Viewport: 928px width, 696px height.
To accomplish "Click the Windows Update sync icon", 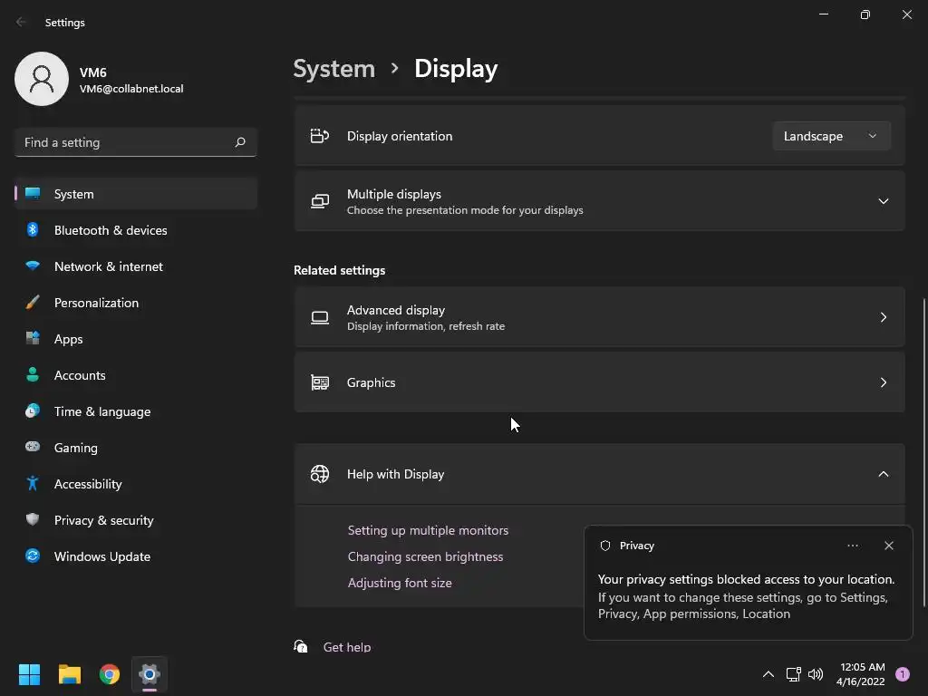I will click(33, 556).
